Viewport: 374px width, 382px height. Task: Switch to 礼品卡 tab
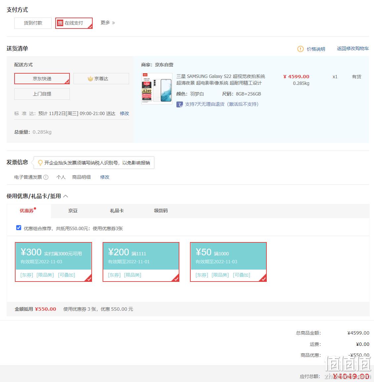(117, 211)
